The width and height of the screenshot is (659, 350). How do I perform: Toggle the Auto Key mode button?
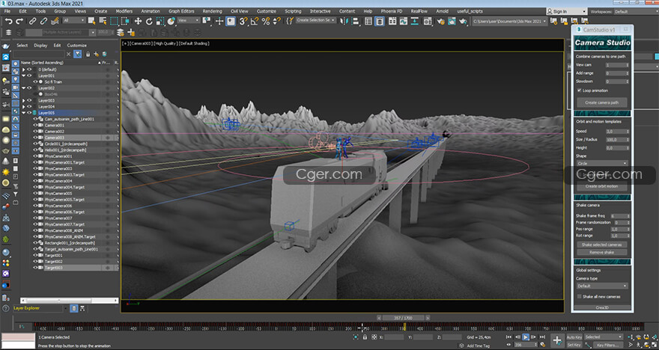(574, 337)
